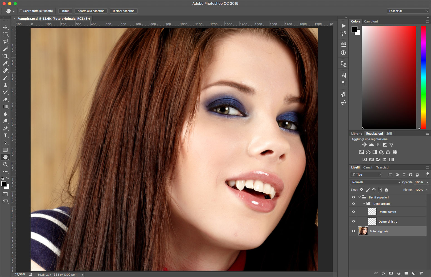Add a Levels adjustment

click(x=371, y=145)
